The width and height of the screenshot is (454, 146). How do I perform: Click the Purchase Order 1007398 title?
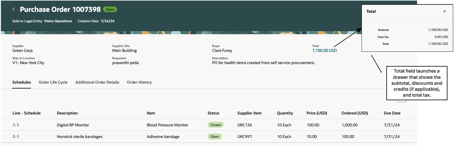pos(60,10)
